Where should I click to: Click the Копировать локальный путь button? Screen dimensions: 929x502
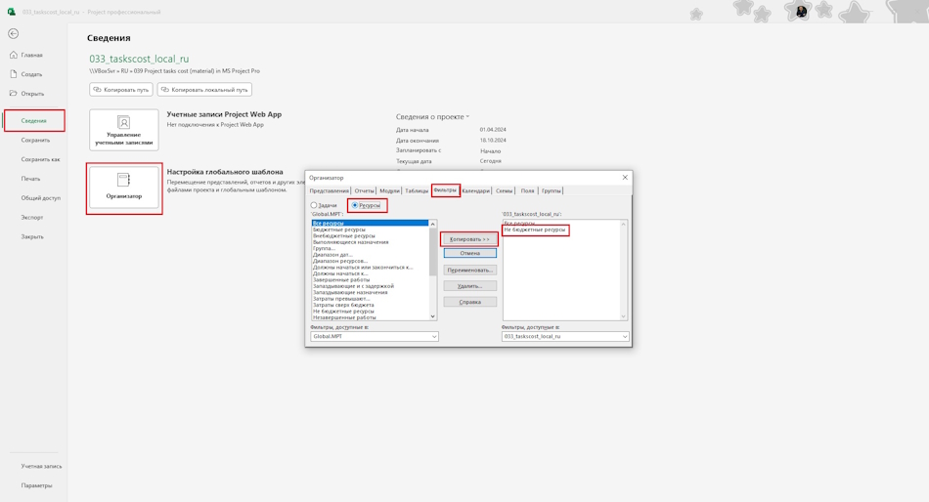204,90
